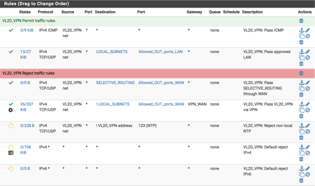The image size is (315, 186).
Task: Open the LOCAL_SUBNETS alias link
Action: [112, 52]
